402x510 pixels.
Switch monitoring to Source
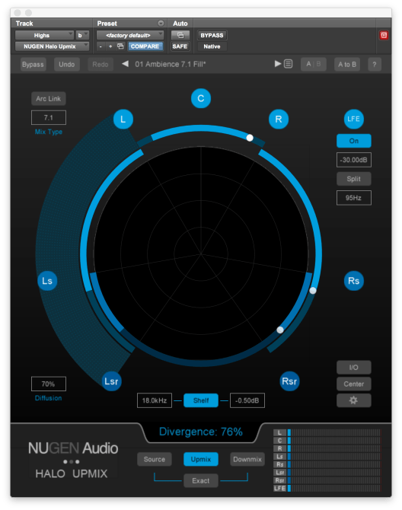[154, 459]
